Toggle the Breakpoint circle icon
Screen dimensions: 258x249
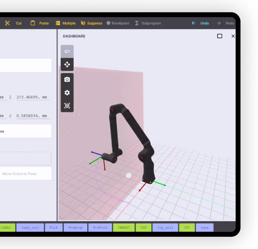click(109, 23)
